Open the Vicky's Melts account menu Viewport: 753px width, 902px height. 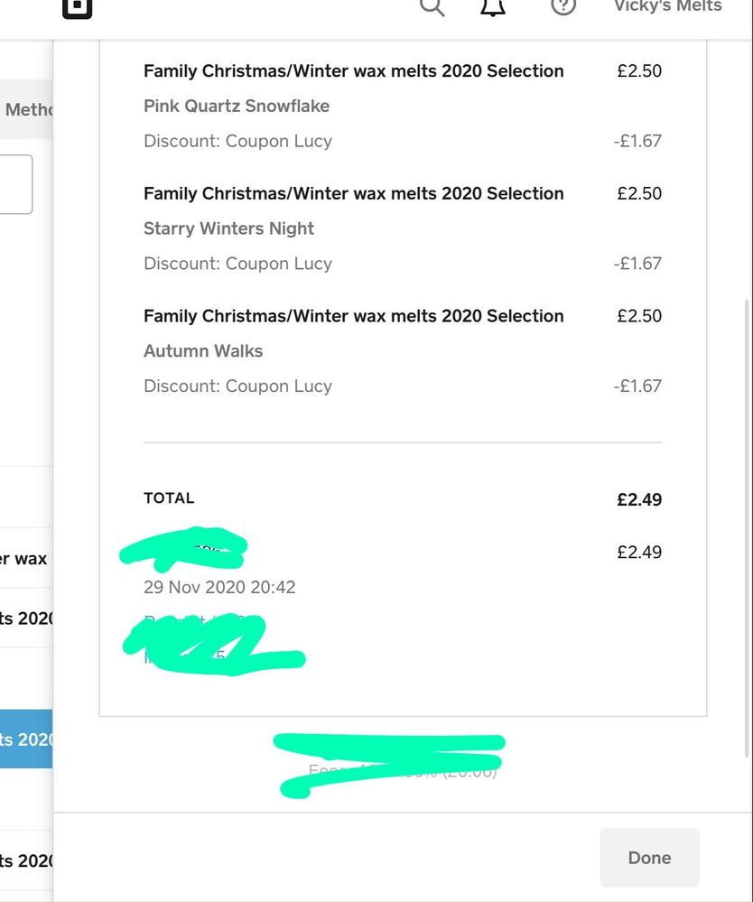667,7
